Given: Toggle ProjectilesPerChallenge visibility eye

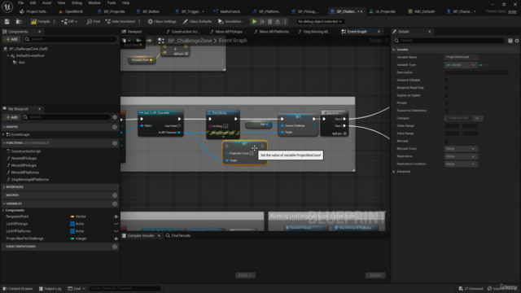Looking at the screenshot, I should pos(116,238).
